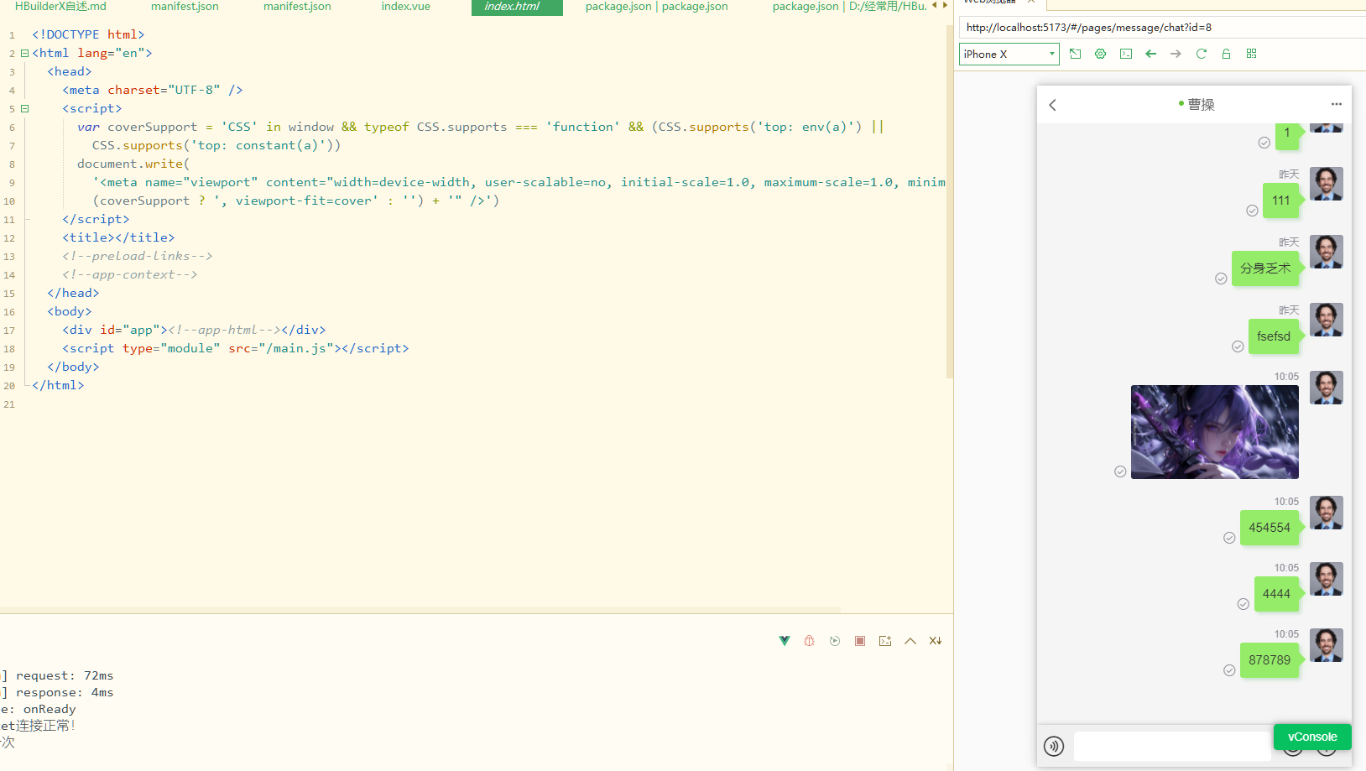Open the package.json | package.json tab
This screenshot has height=771, width=1366.
656,7
